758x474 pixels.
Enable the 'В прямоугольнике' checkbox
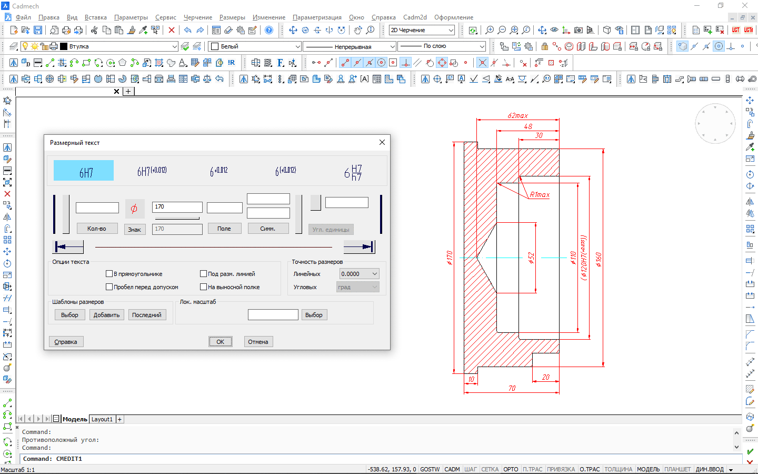(109, 274)
